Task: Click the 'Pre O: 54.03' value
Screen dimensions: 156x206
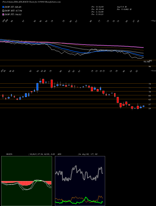Action: coord(97,7)
